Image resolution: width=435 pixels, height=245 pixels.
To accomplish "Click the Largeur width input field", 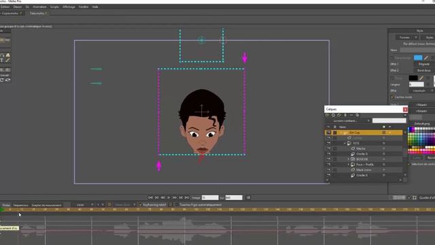I will point(417,84).
